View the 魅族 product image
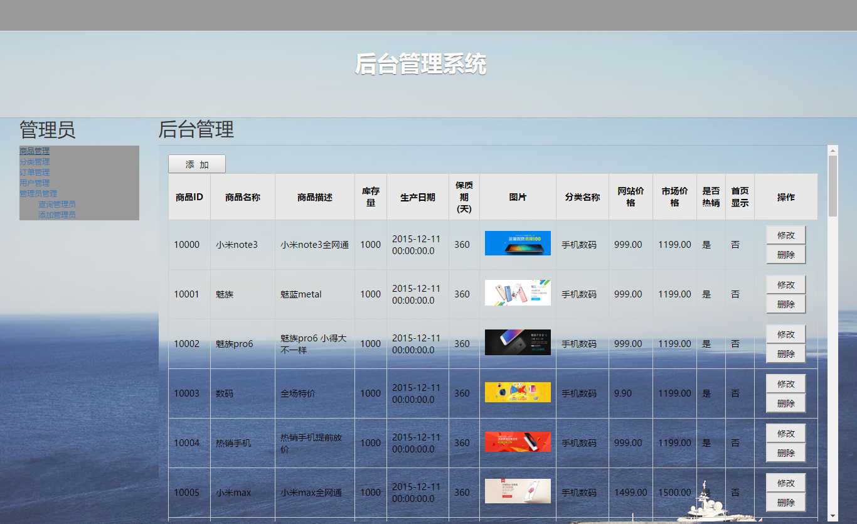The image size is (857, 524). [x=517, y=292]
